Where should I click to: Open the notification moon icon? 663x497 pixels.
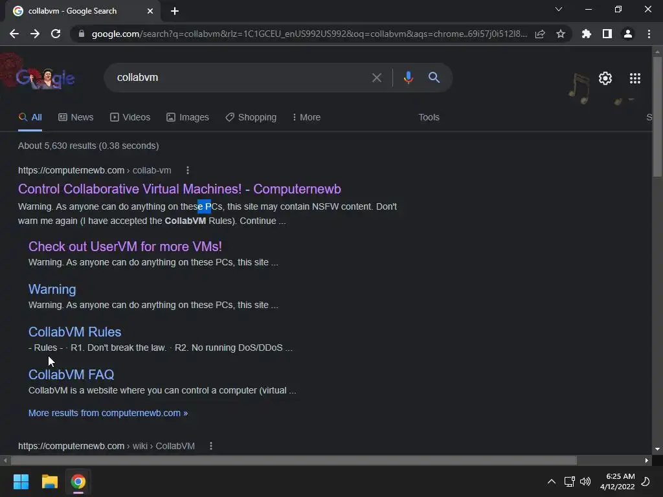pyautogui.click(x=646, y=481)
